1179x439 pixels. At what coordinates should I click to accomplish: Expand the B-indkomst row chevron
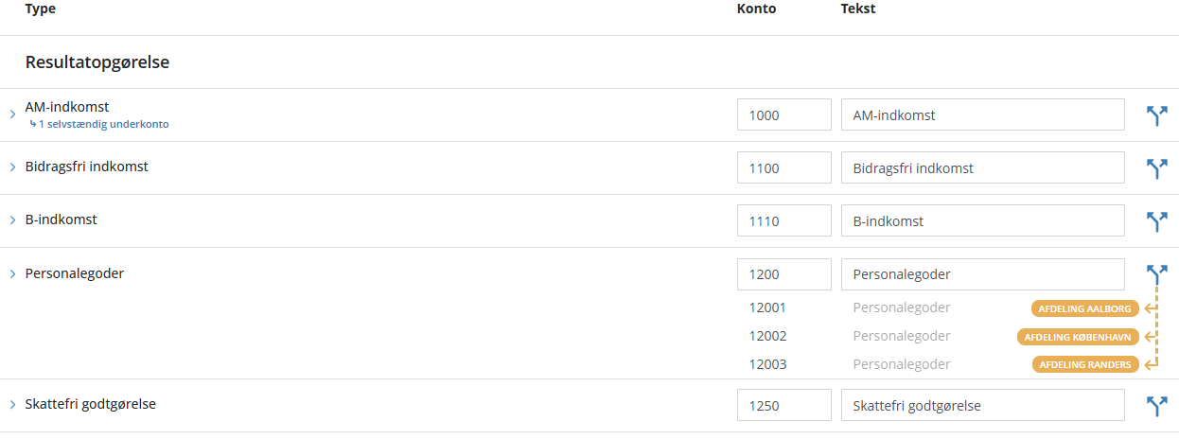coord(12,220)
